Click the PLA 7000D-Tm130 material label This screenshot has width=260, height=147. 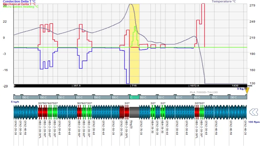(204, 92)
